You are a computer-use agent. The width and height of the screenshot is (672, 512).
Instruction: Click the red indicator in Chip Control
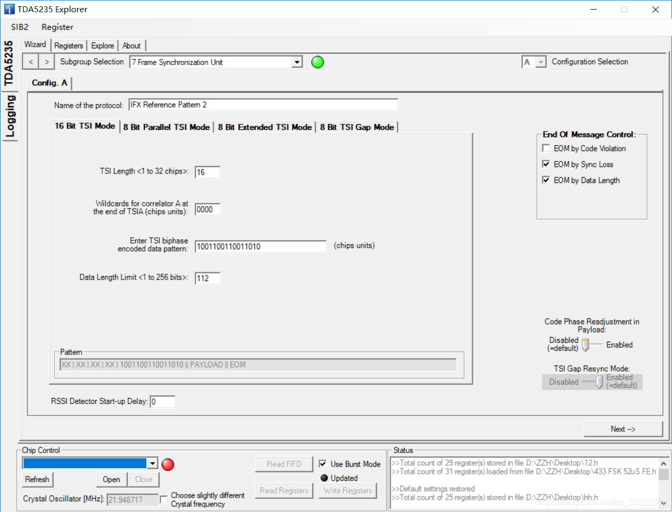168,464
